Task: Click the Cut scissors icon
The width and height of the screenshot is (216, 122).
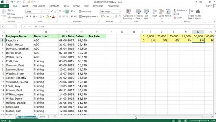Action: click(x=9, y=10)
